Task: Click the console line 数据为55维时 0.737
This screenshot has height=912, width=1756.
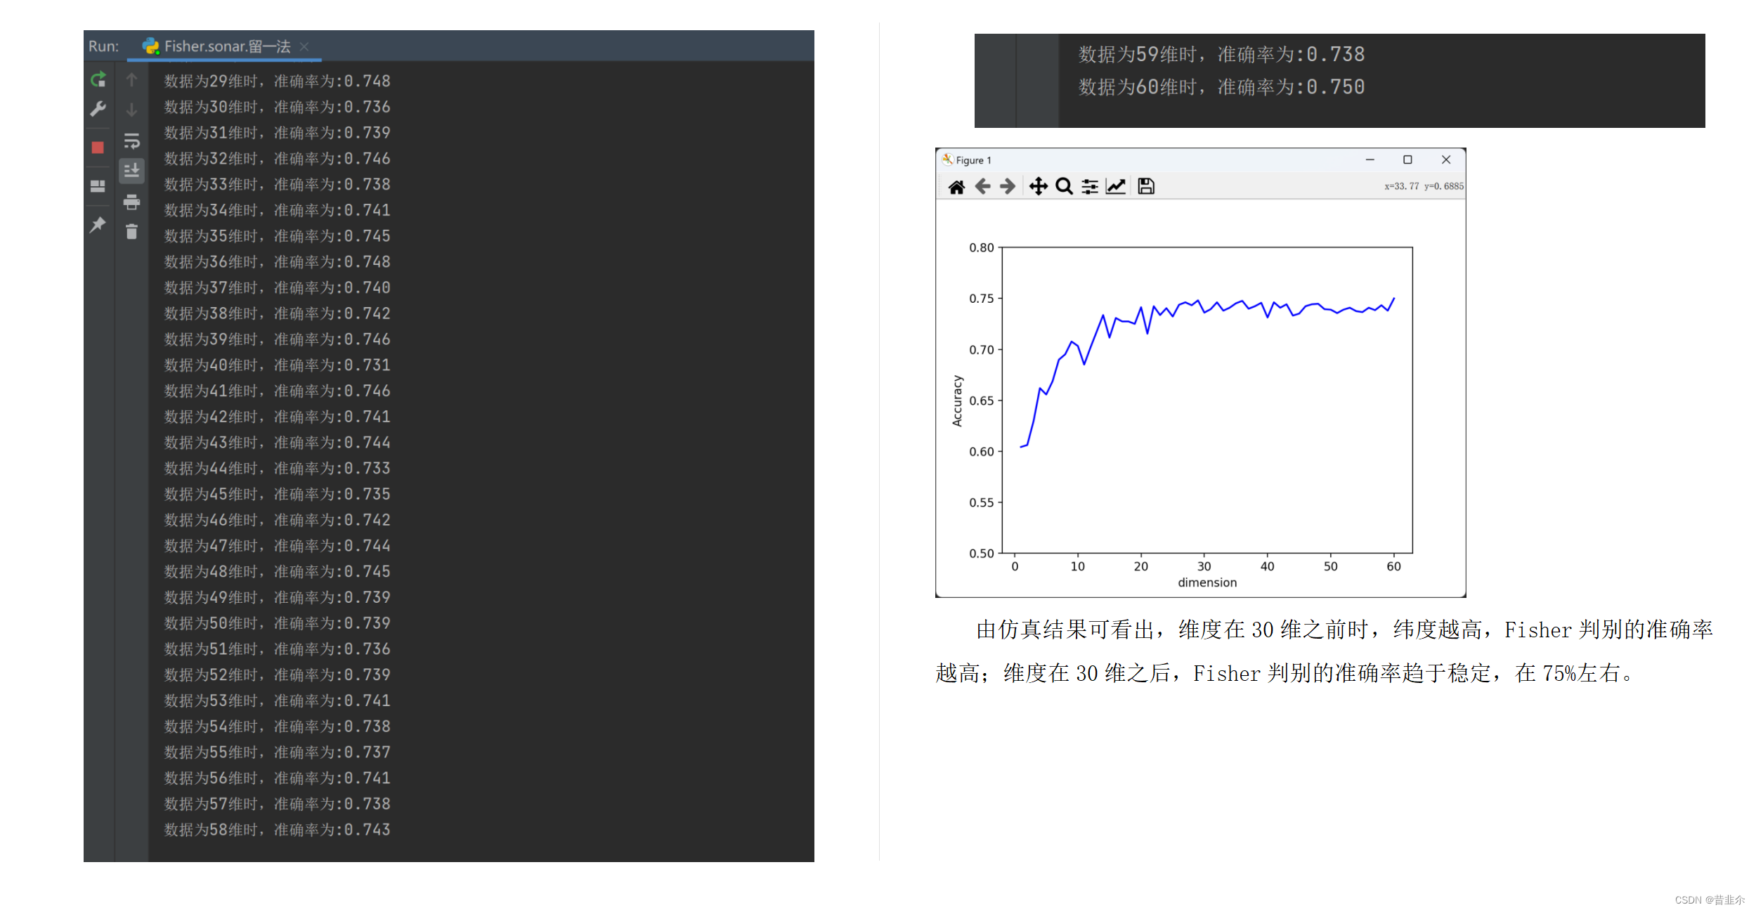Action: point(277,752)
